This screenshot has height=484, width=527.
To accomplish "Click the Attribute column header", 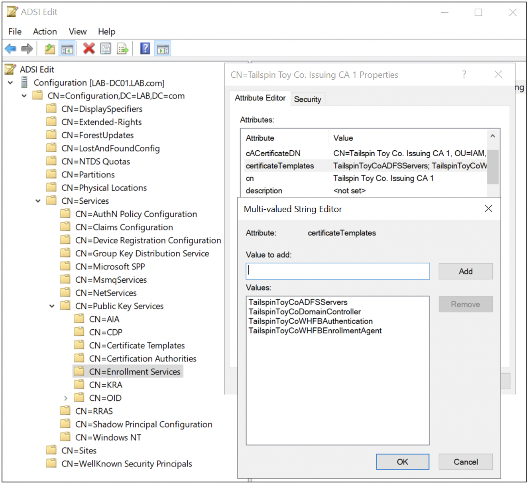I will coord(285,138).
